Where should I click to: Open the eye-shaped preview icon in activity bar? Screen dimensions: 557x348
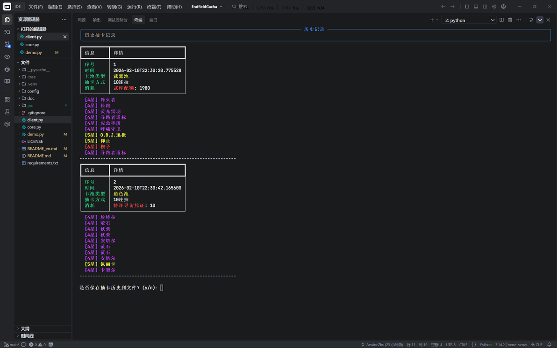[x=7, y=57]
